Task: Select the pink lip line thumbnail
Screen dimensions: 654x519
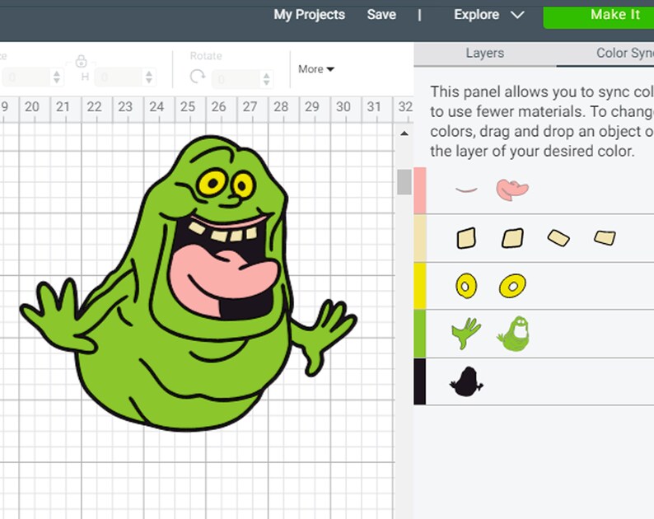Action: coord(466,189)
